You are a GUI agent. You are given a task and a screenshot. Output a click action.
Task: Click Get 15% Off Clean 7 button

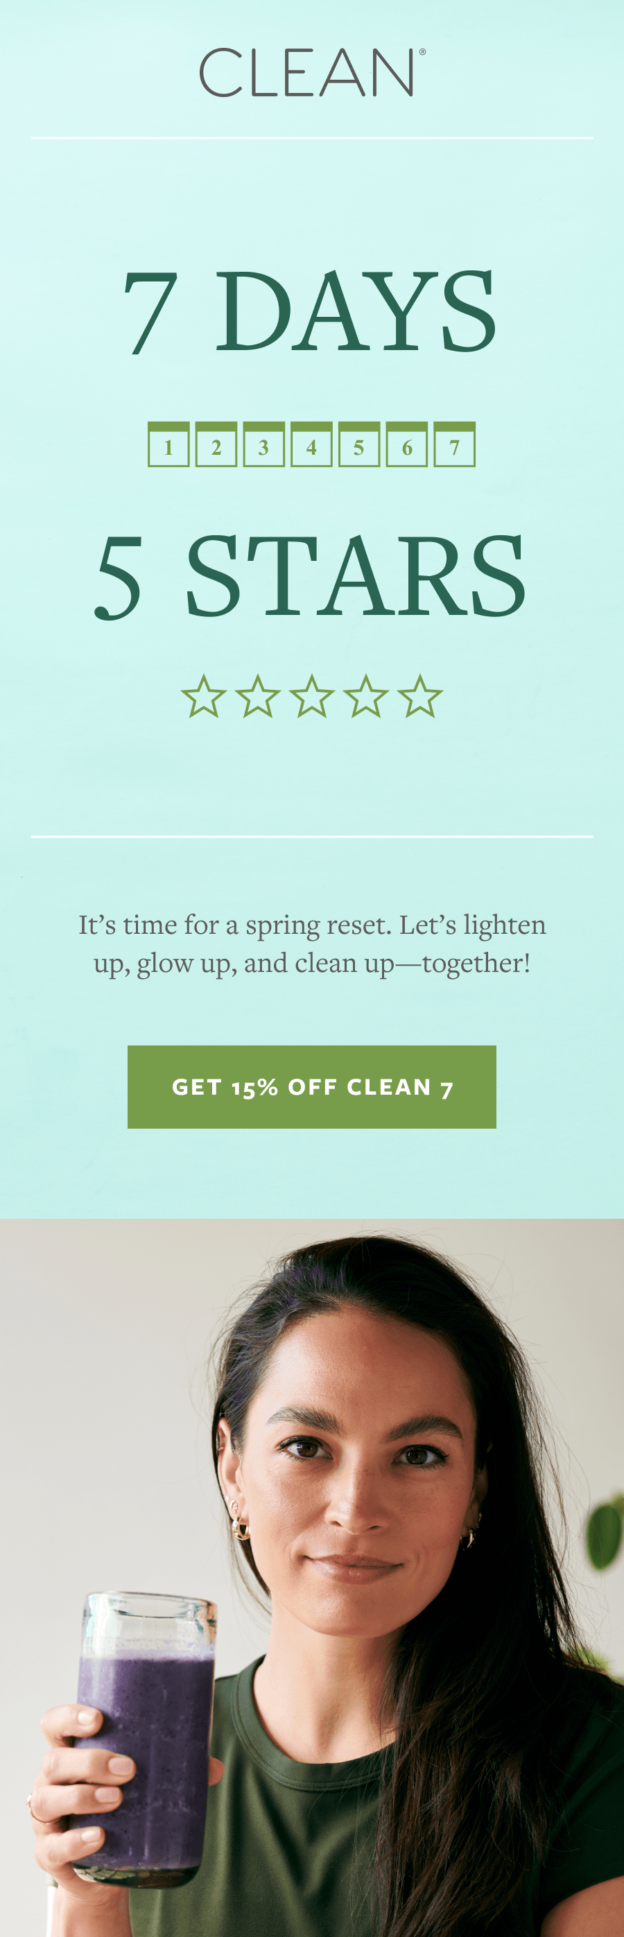tap(312, 1086)
